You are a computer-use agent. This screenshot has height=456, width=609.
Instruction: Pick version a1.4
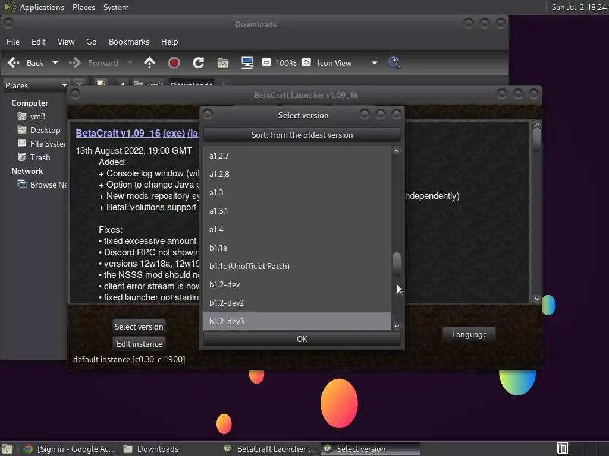tap(297, 229)
